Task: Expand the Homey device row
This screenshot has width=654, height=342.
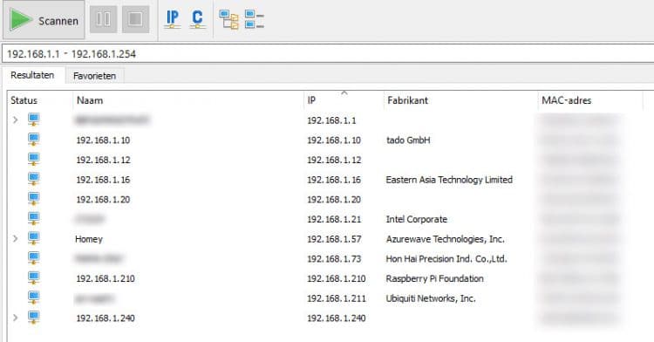Action: [16, 238]
